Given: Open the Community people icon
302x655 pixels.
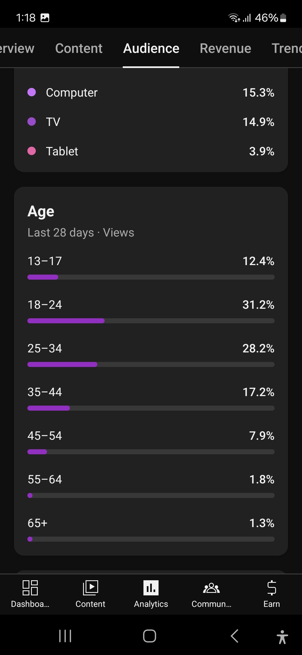Looking at the screenshot, I should coord(211,588).
